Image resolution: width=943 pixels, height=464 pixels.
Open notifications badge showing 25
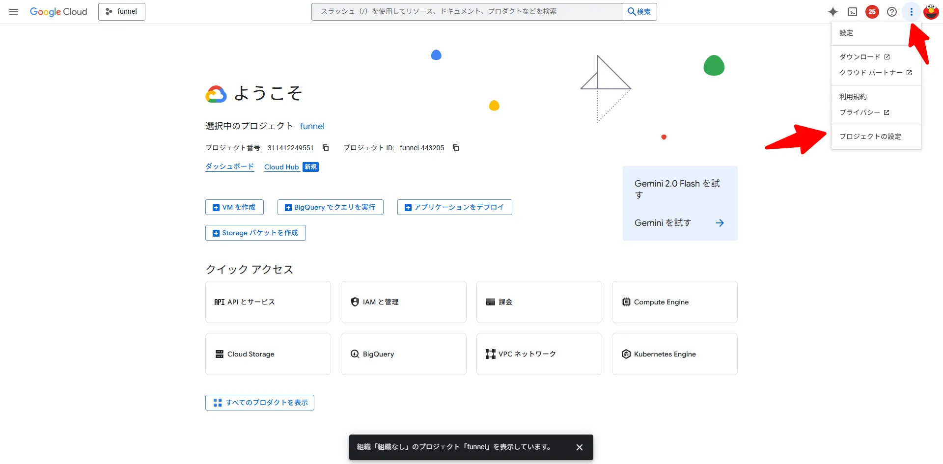tap(872, 12)
